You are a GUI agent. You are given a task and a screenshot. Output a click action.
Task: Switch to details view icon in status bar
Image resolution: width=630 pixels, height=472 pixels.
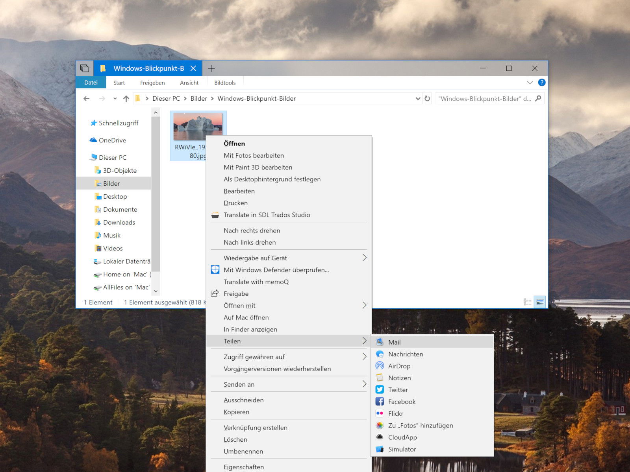528,302
